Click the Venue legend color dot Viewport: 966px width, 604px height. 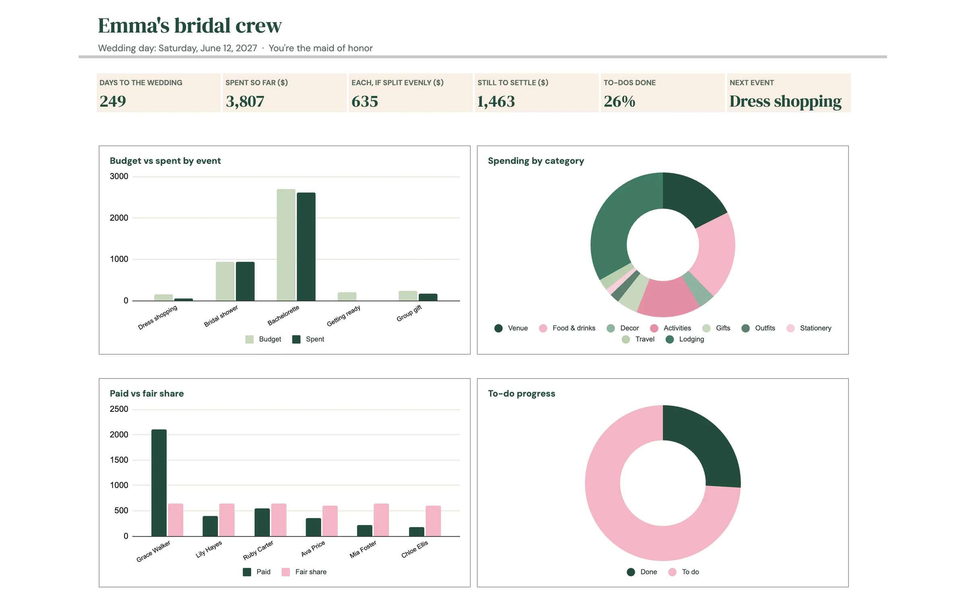point(498,328)
